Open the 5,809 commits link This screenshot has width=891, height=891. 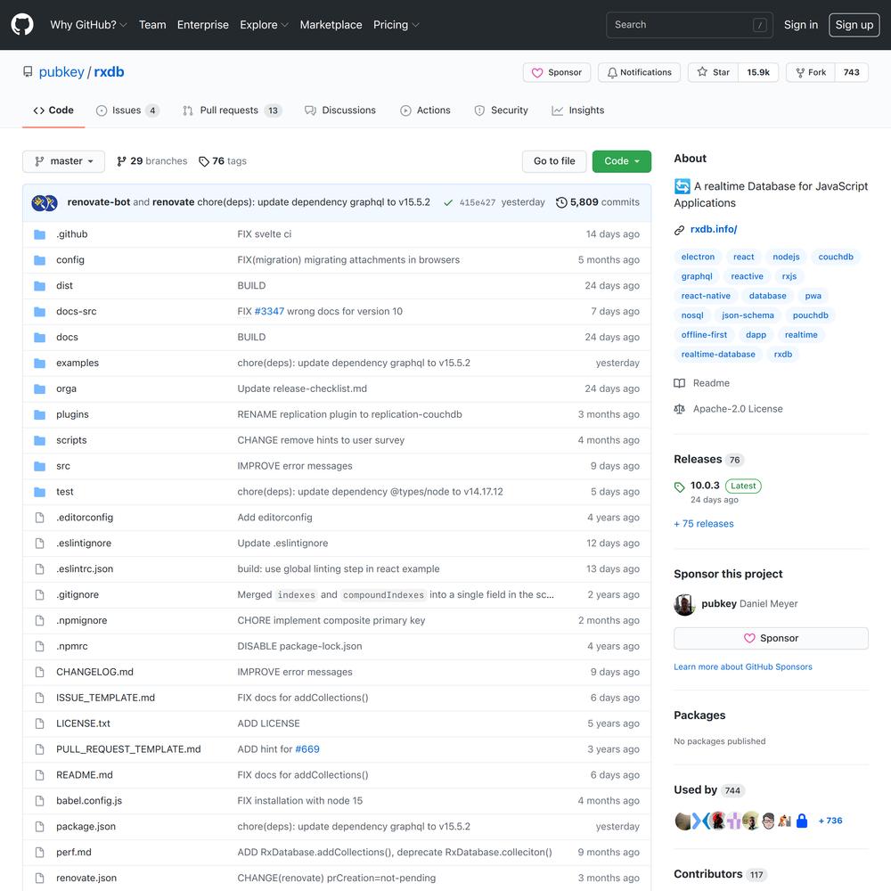point(598,202)
